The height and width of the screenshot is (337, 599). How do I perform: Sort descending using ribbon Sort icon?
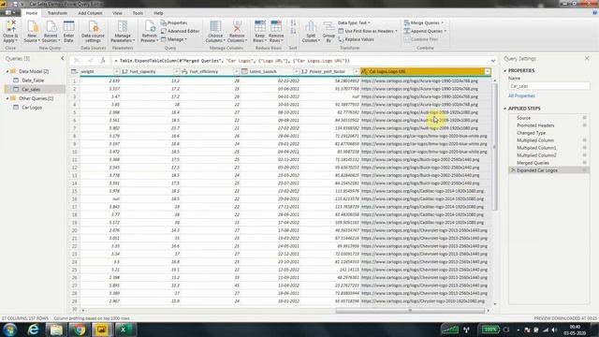[x=293, y=31]
